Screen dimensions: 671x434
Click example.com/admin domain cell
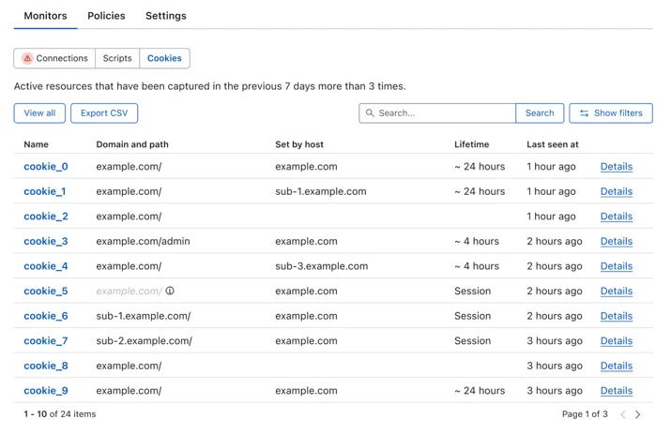point(143,241)
